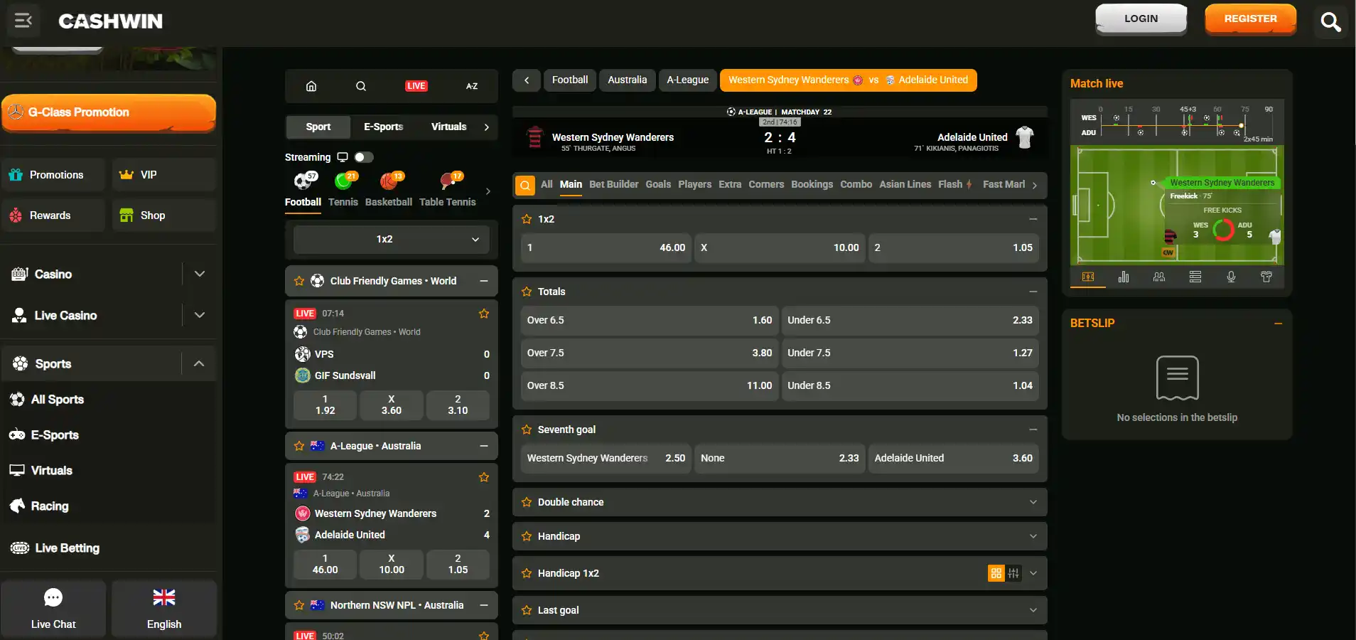Open the market search icon beside All
1356x640 pixels.
525,185
